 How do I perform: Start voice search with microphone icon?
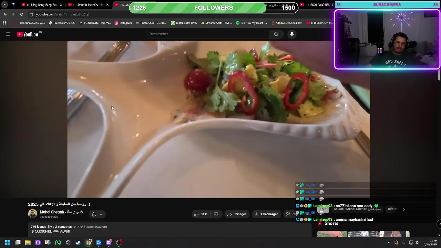click(292, 34)
